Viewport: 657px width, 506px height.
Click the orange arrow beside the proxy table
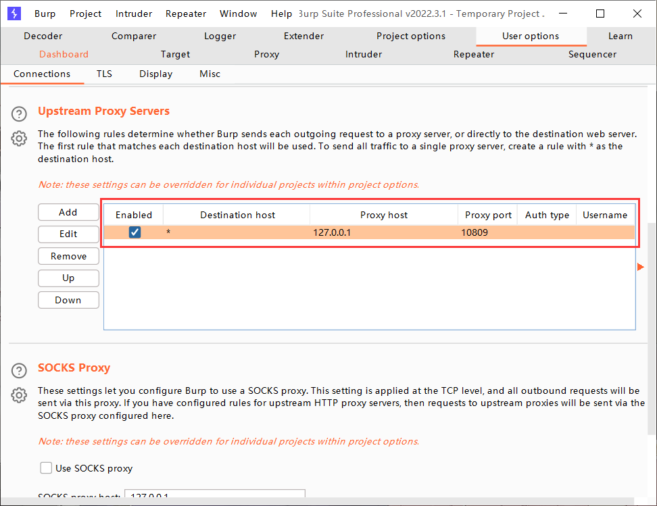click(x=641, y=268)
